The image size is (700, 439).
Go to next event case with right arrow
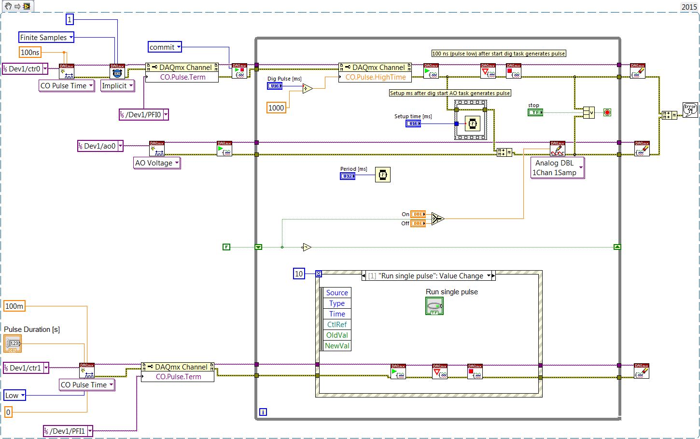493,275
